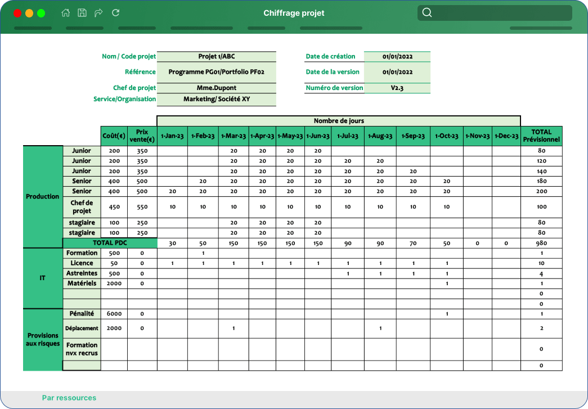
Task: Click the 'TOTAL Prévisionnel' column header
Action: 541,136
